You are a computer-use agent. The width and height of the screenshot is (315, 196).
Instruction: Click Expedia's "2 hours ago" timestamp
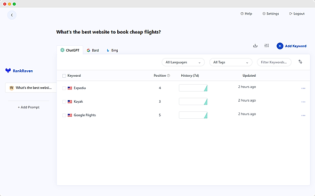click(247, 87)
